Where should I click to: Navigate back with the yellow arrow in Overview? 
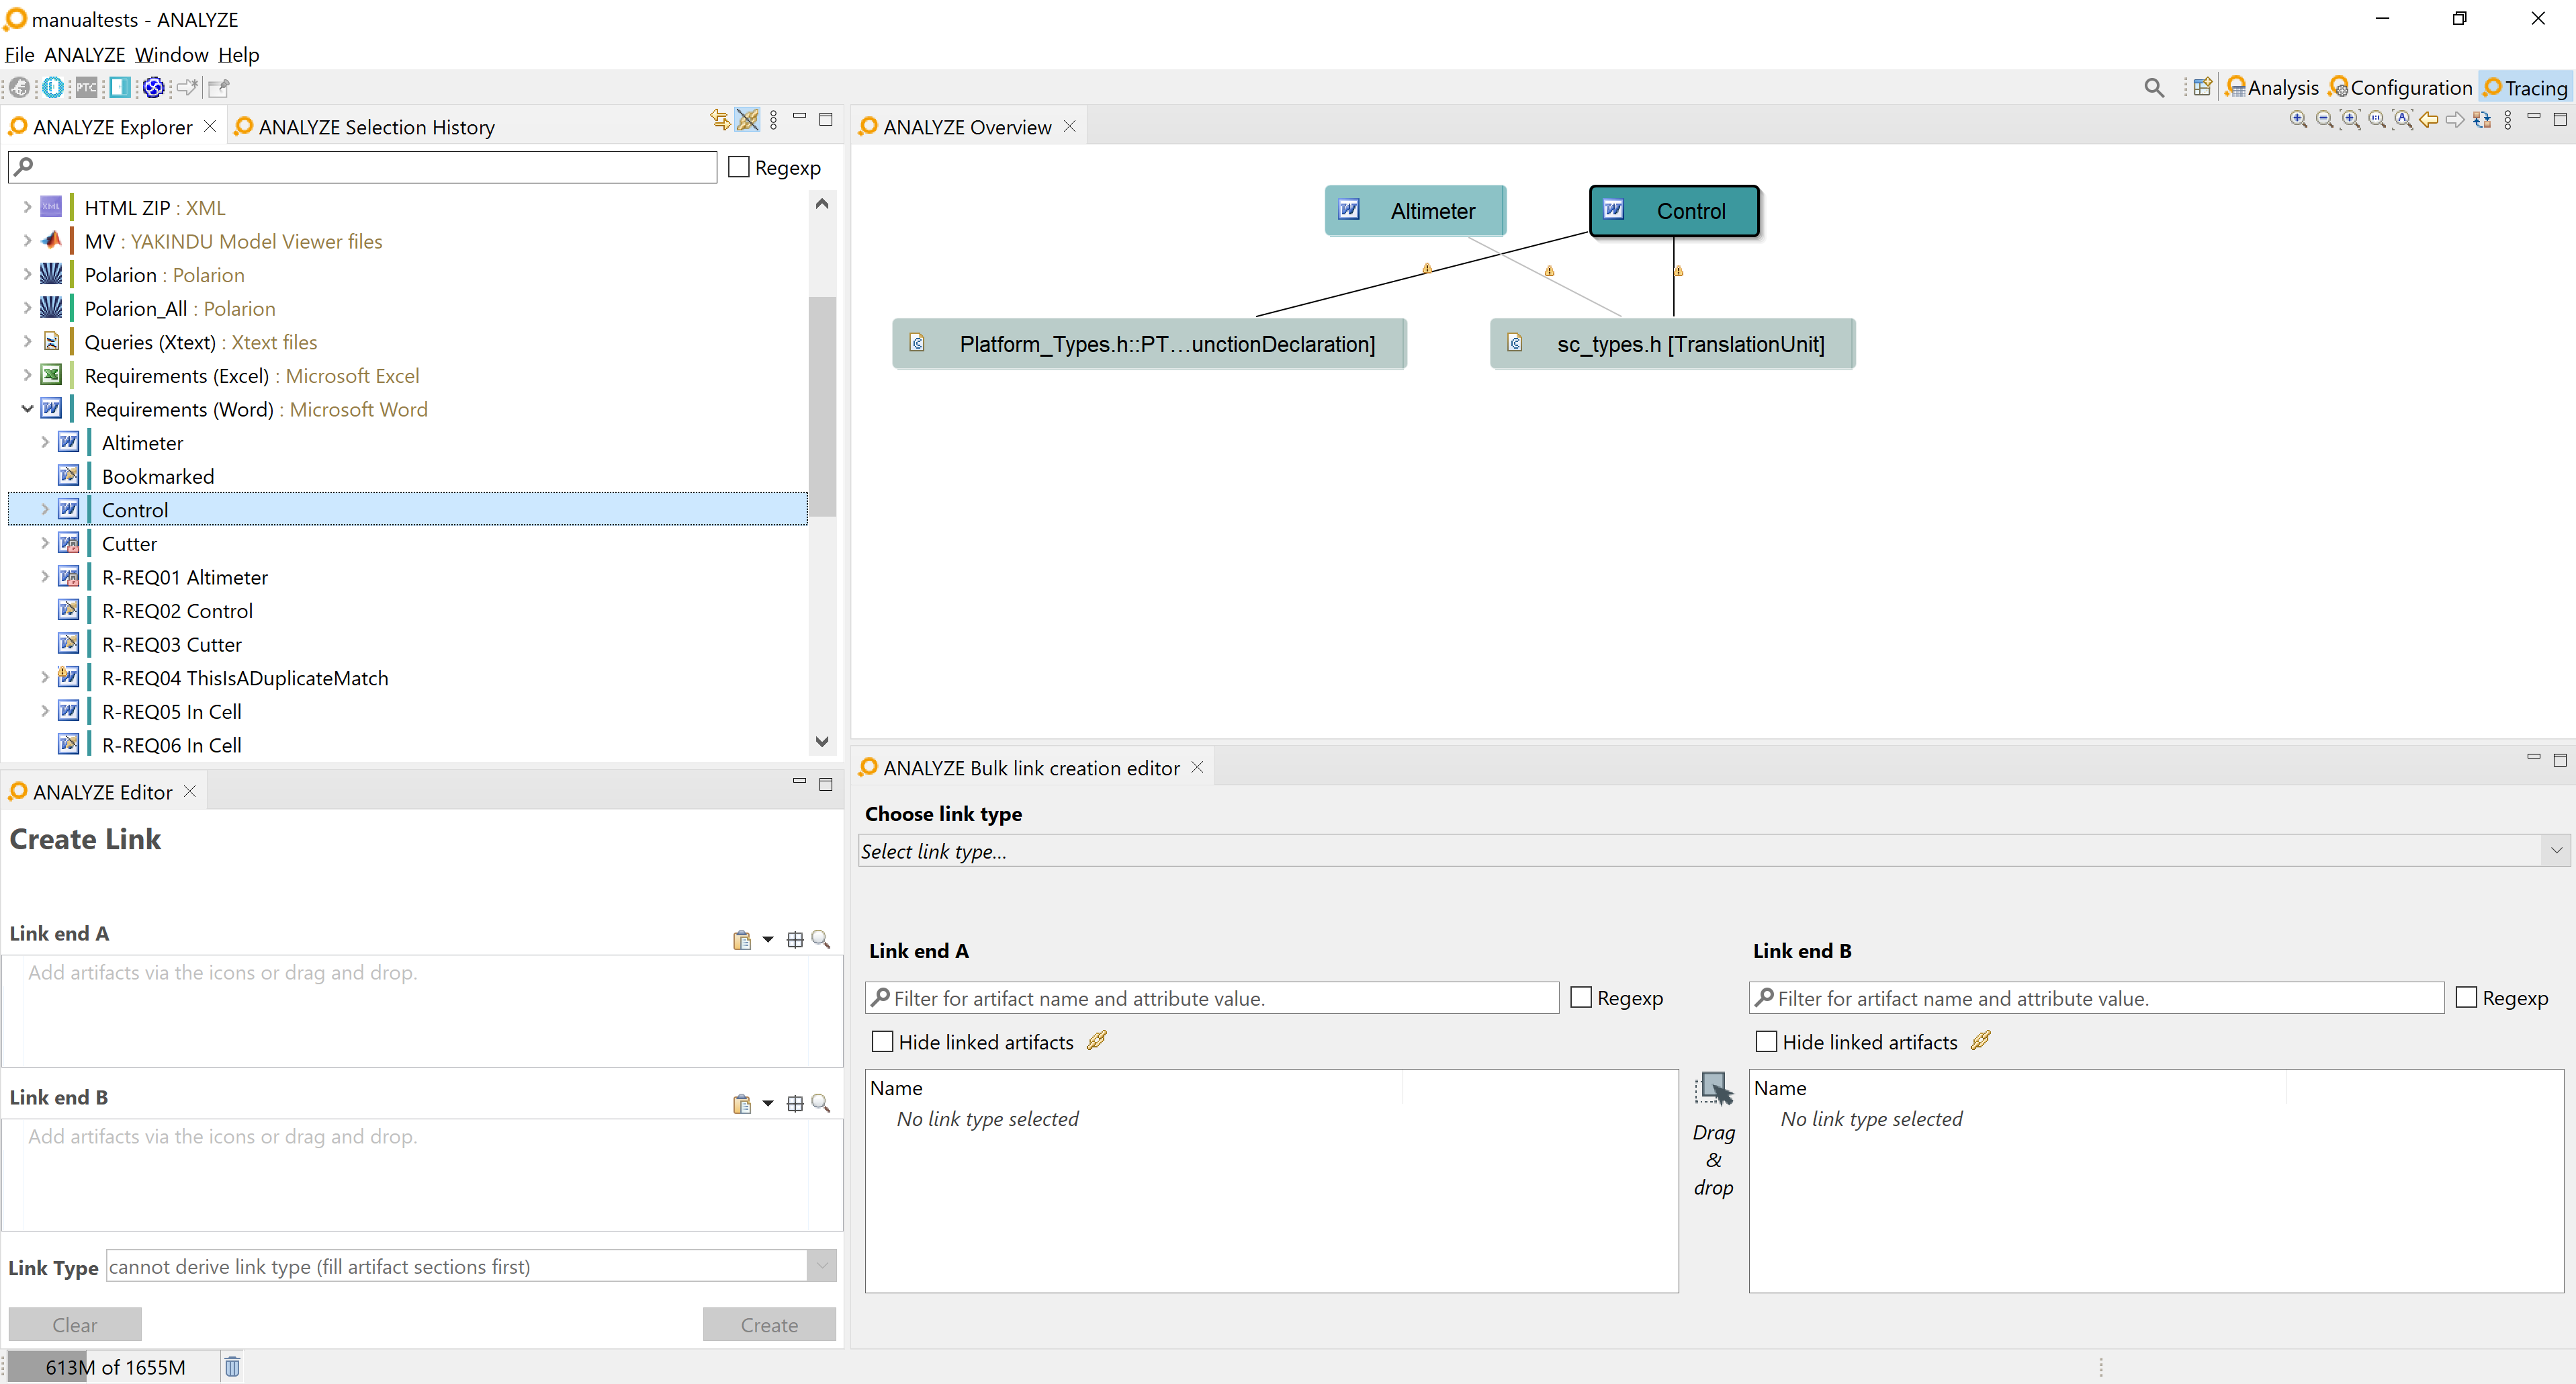coord(2429,120)
